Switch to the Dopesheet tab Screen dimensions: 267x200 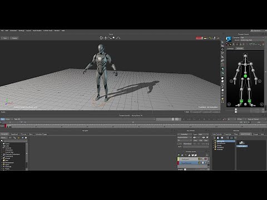pos(14,134)
